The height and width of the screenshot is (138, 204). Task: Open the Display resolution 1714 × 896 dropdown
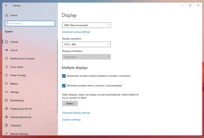click(86, 44)
